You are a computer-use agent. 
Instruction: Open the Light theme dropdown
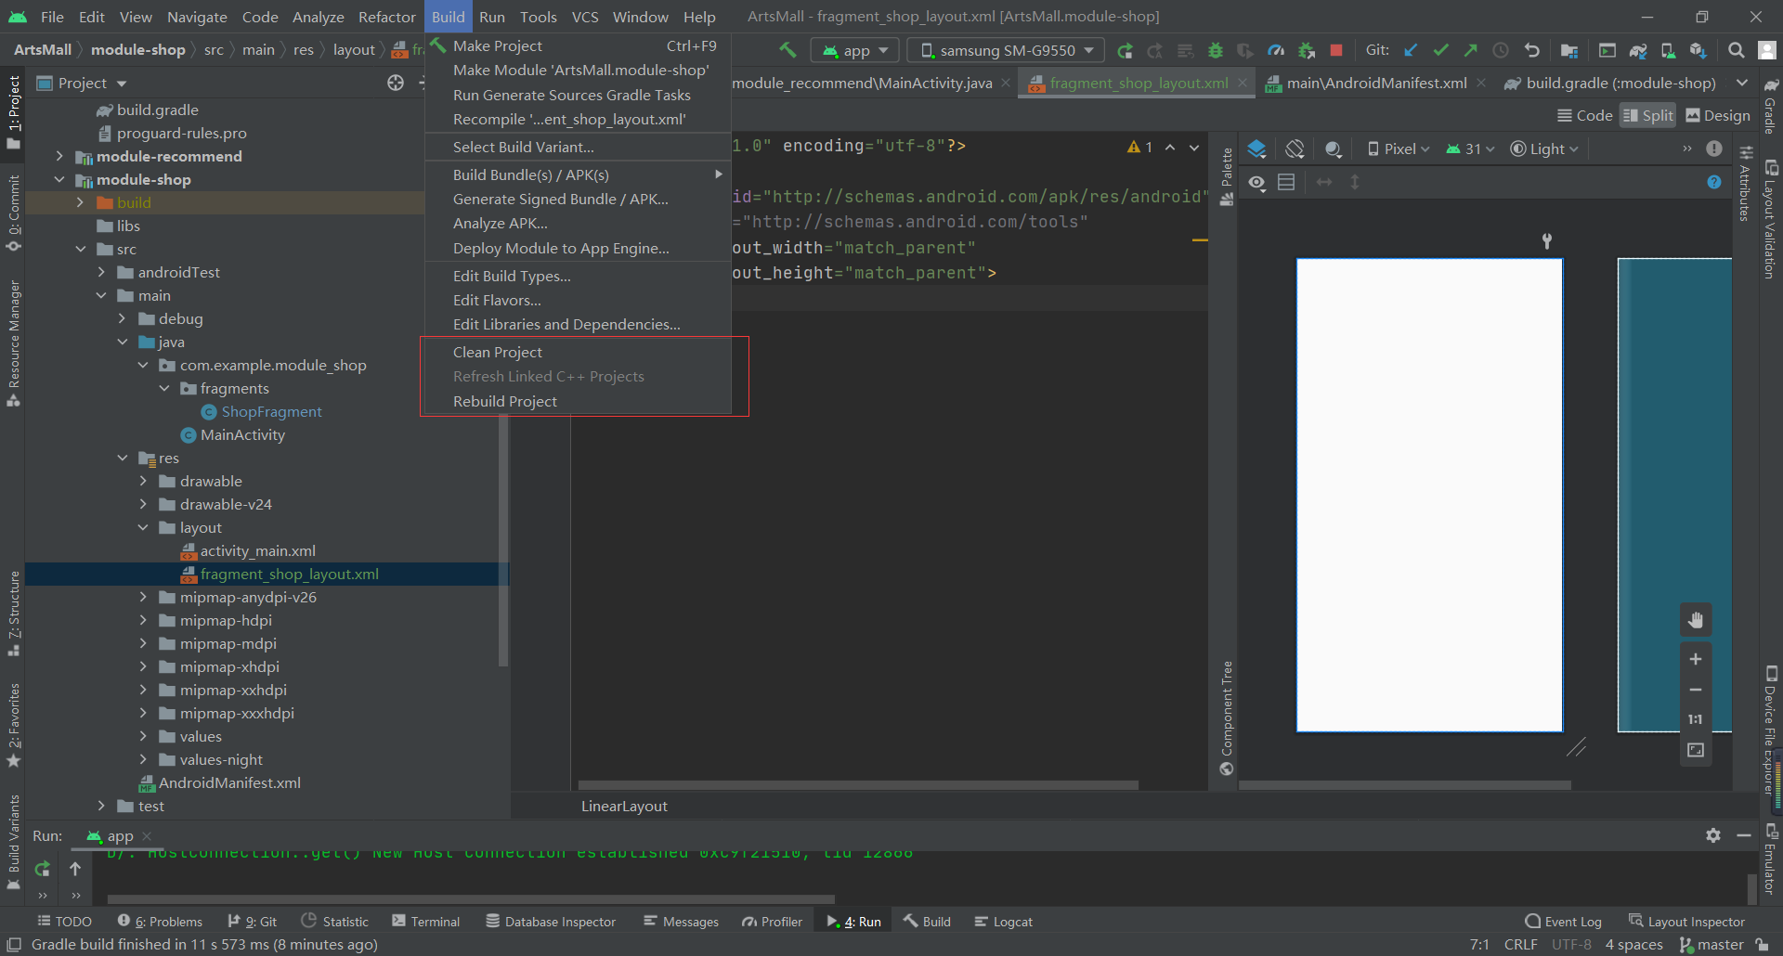coord(1544,149)
